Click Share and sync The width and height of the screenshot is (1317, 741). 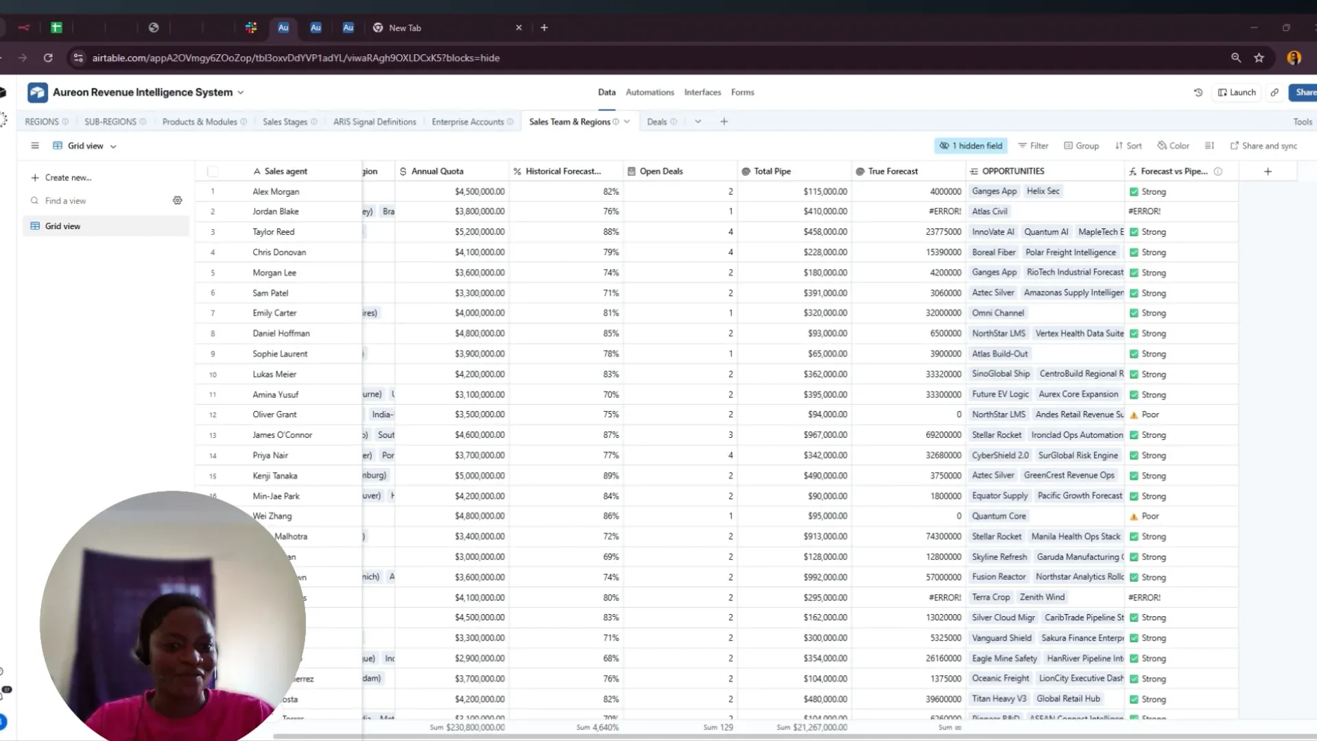pos(1263,145)
